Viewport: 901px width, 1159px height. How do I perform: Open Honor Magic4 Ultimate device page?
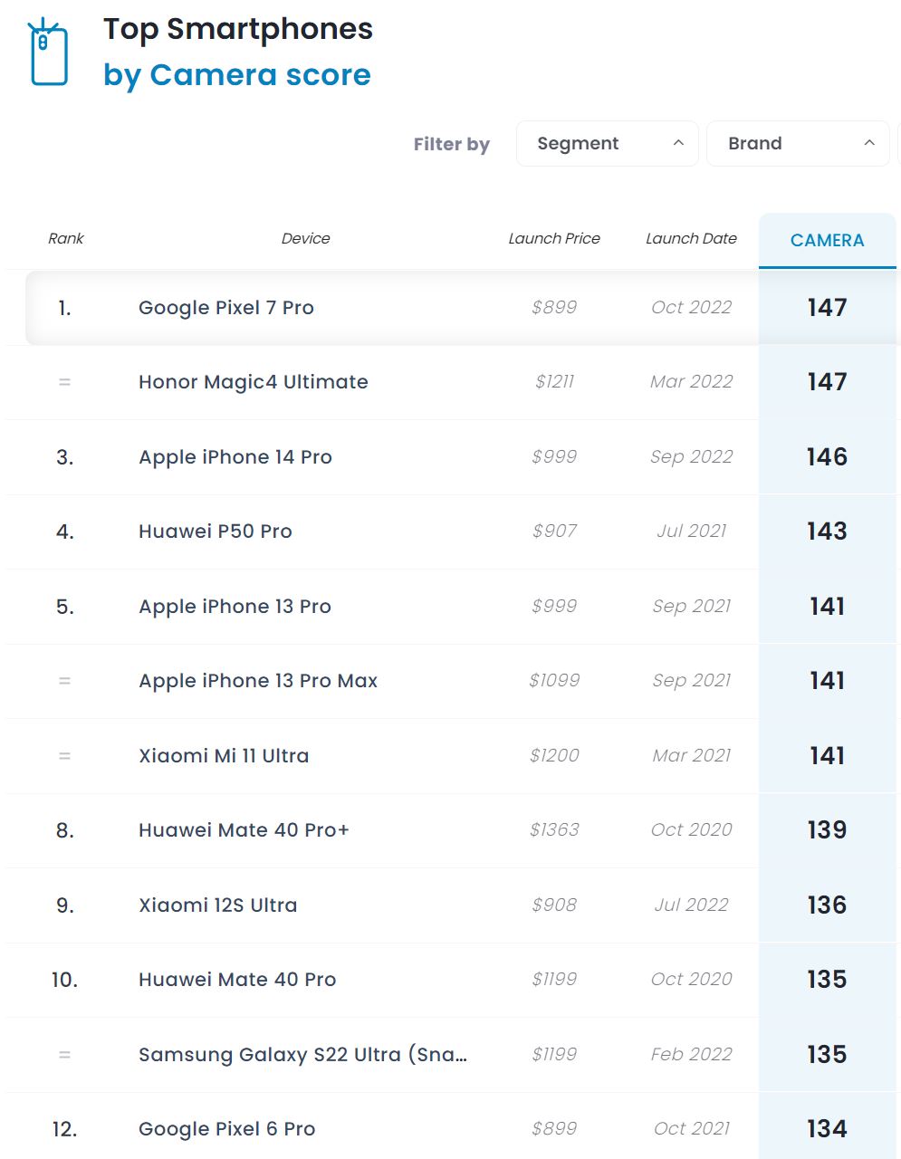click(254, 382)
